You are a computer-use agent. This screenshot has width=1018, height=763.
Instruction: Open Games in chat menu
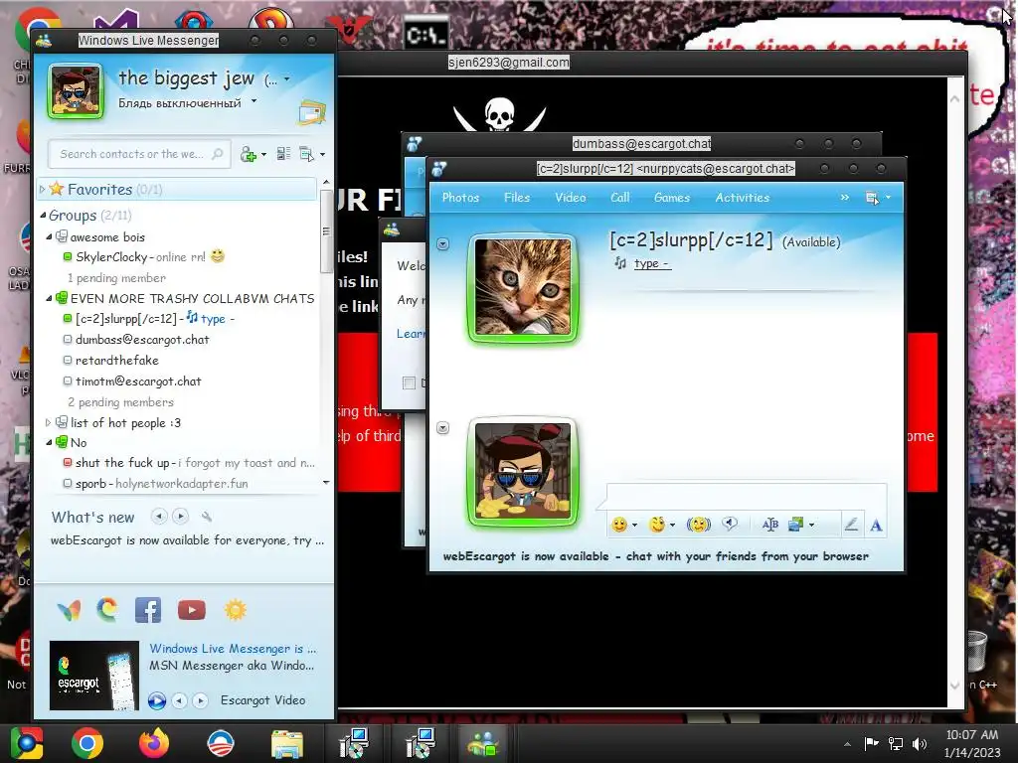pyautogui.click(x=672, y=198)
